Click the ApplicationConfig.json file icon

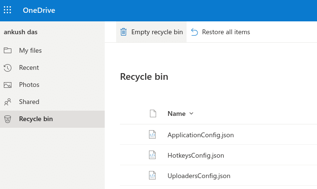click(152, 134)
